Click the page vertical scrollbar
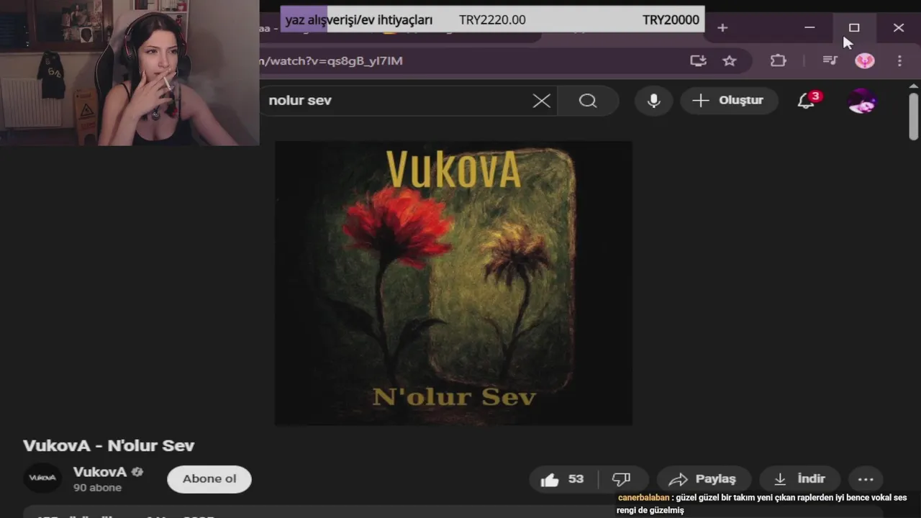 pos(914,115)
